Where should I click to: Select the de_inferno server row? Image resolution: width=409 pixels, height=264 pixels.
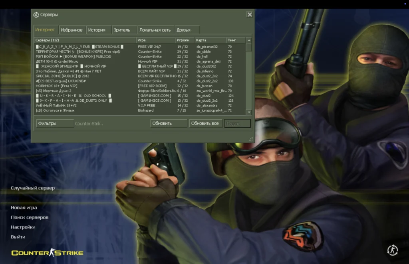pyautogui.click(x=140, y=71)
